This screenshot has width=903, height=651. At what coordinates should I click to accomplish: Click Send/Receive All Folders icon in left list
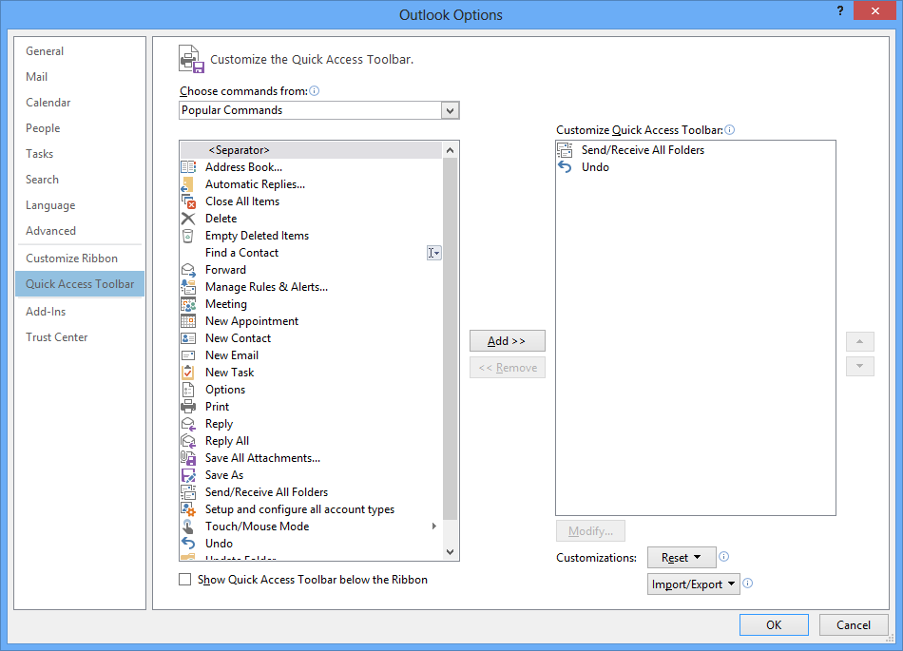188,492
